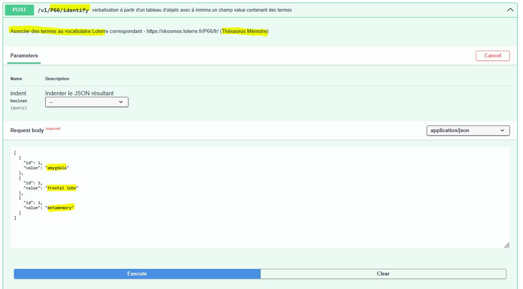Place cursor on "metamemory" value in body
This screenshot has width=523, height=289.
click(60, 208)
